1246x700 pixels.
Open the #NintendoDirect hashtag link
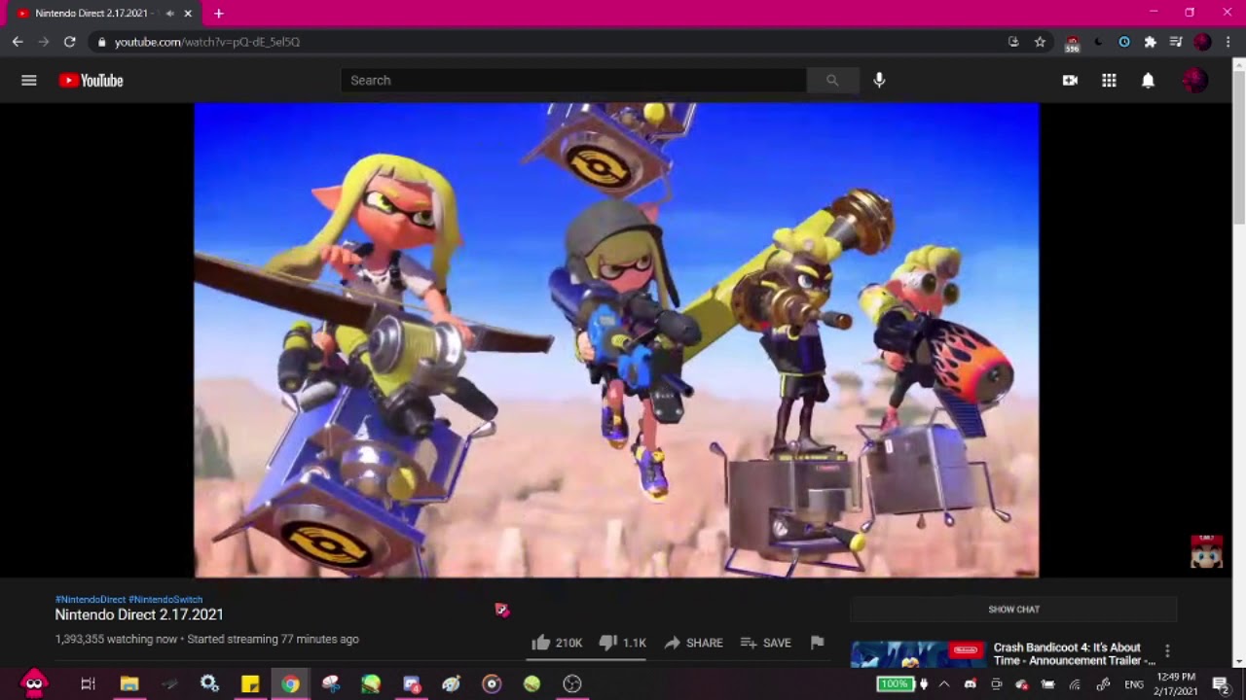[91, 600]
